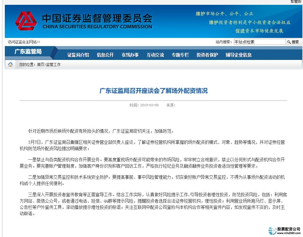Image resolution: width=303 pixels, height=237 pixels.
Task: Go to 首页 in the breadcrumb
Action: pyautogui.click(x=41, y=65)
